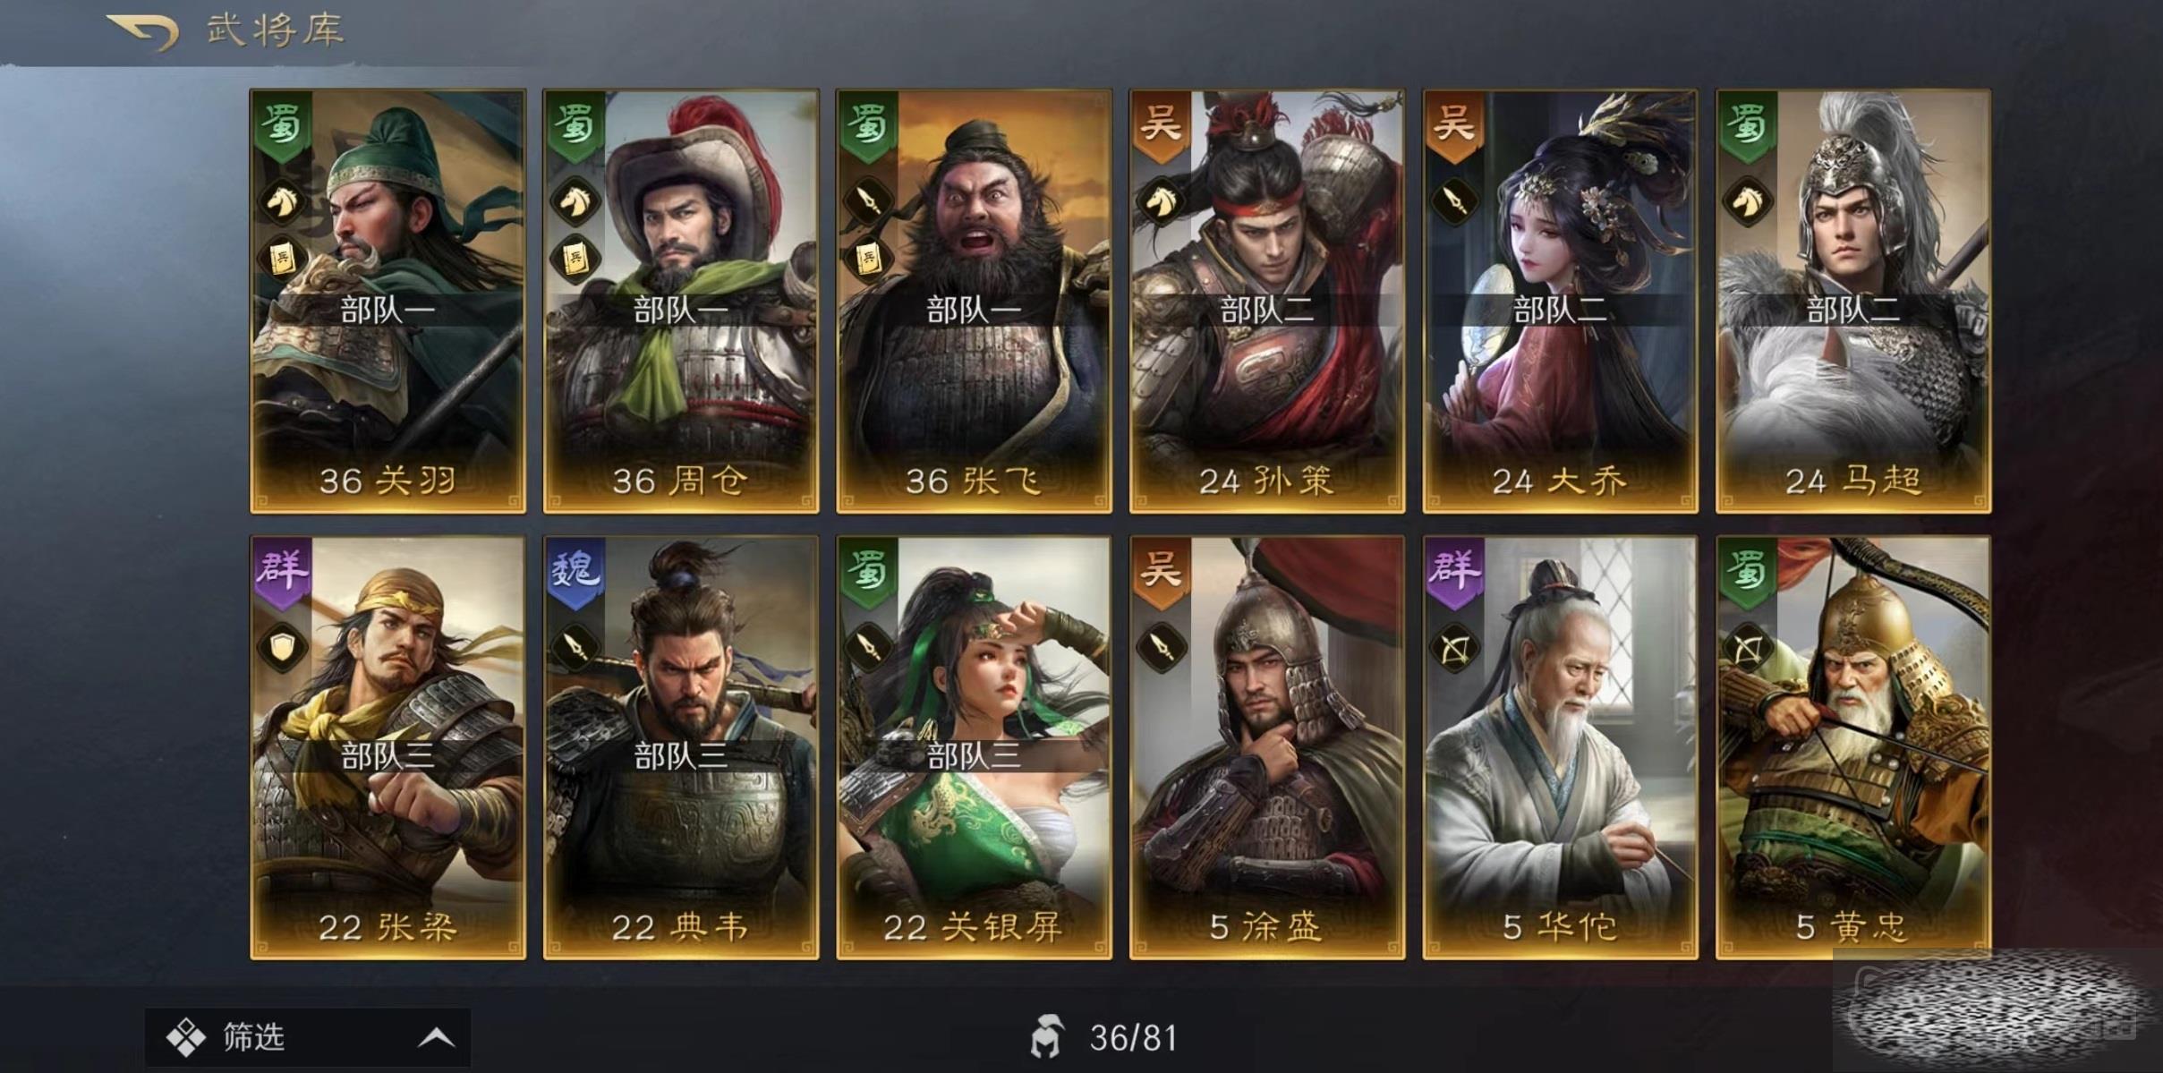The height and width of the screenshot is (1073, 2163).
Task: Click the shield troop icon on 张梁 card
Action: (x=282, y=646)
